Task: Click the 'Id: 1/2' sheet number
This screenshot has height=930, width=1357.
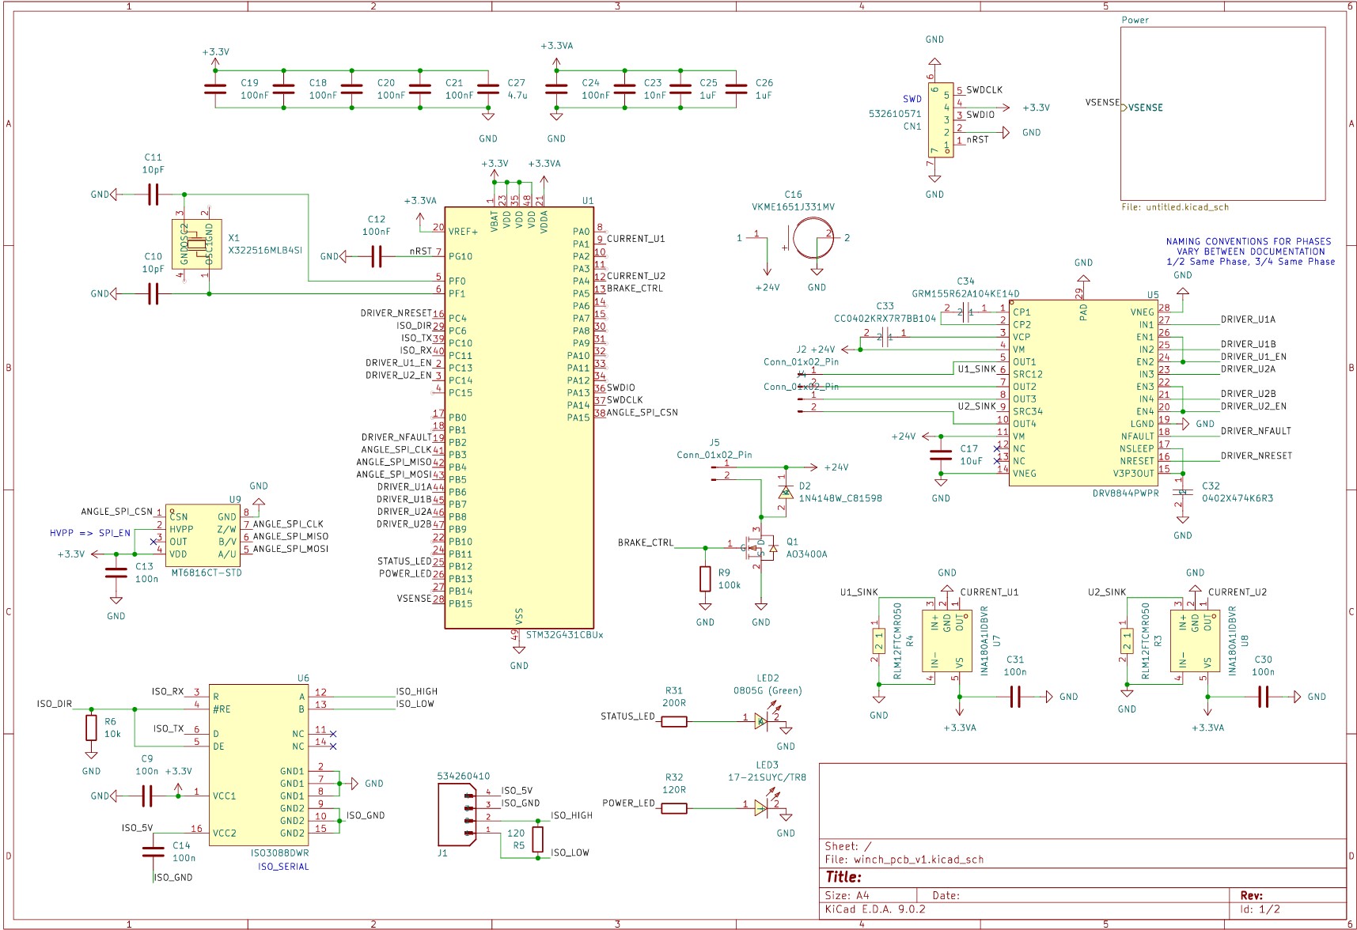Action: click(1260, 909)
